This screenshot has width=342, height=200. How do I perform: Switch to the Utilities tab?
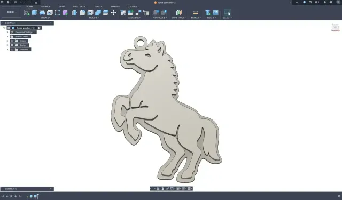[133, 7]
